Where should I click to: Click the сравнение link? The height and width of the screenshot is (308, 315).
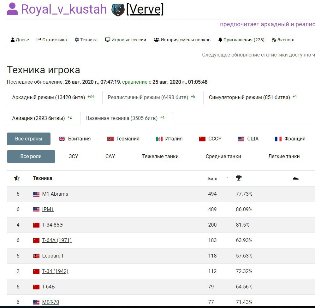(135, 82)
